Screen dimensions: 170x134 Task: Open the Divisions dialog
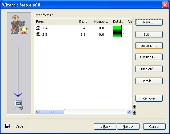pos(149,57)
